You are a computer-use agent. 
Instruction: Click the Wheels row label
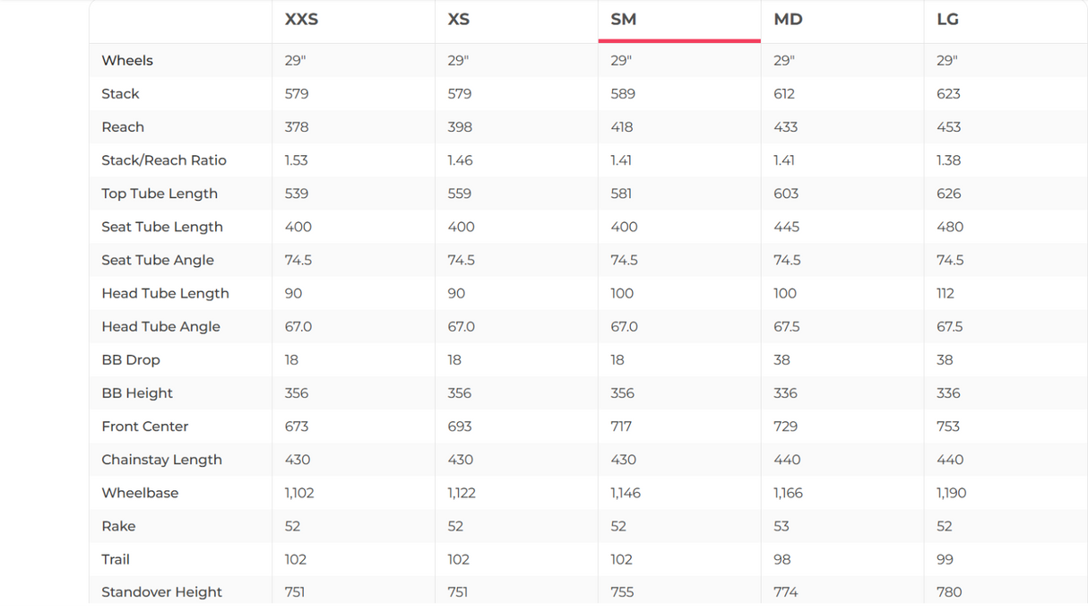pos(127,61)
